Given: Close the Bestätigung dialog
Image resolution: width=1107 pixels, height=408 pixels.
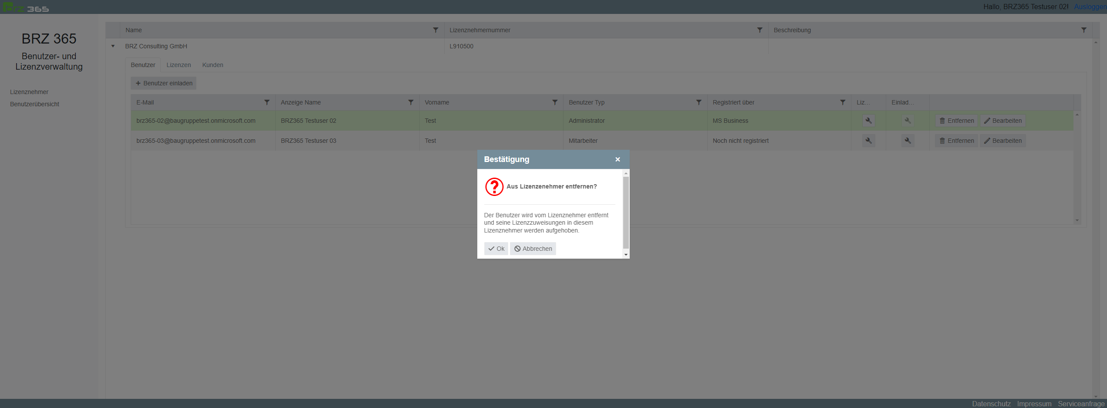Looking at the screenshot, I should point(617,159).
